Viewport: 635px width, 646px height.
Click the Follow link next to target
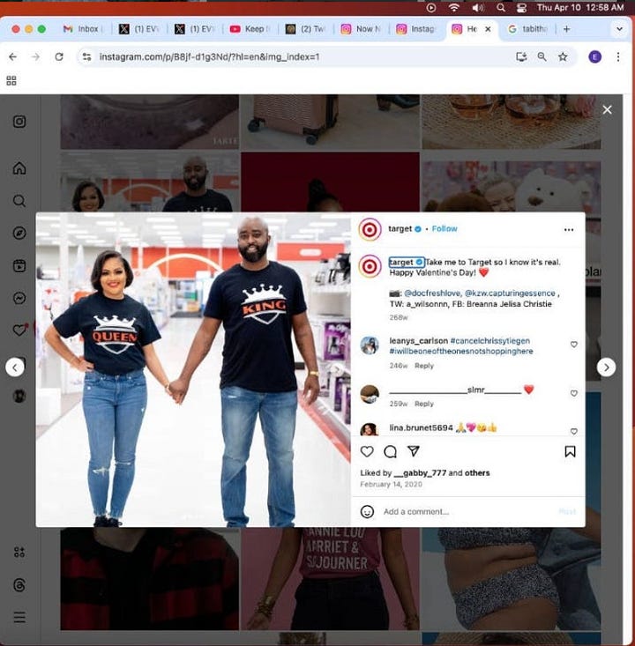pos(444,228)
